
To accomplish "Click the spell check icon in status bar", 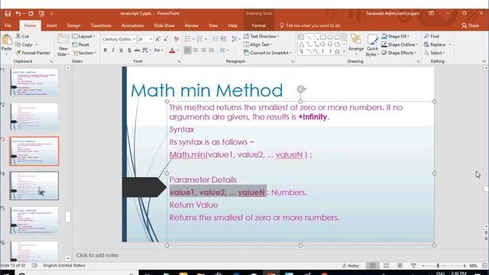I will tap(34, 265).
